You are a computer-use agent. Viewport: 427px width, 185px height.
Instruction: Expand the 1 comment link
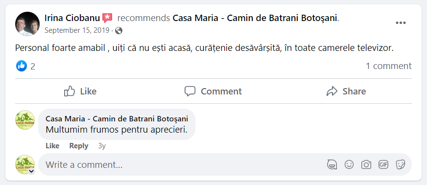(x=389, y=66)
